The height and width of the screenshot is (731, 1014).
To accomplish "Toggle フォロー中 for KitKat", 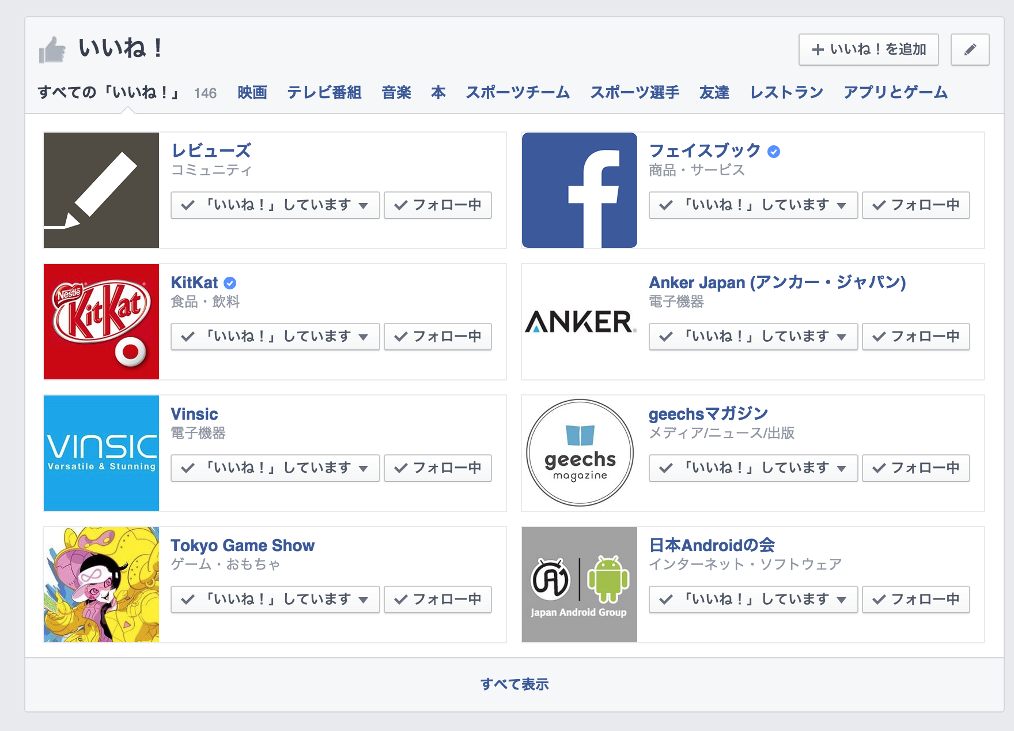I will (438, 337).
